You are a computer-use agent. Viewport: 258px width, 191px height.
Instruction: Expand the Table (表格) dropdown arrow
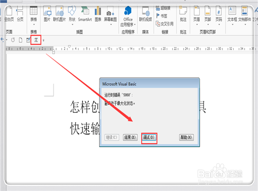pos(34,24)
